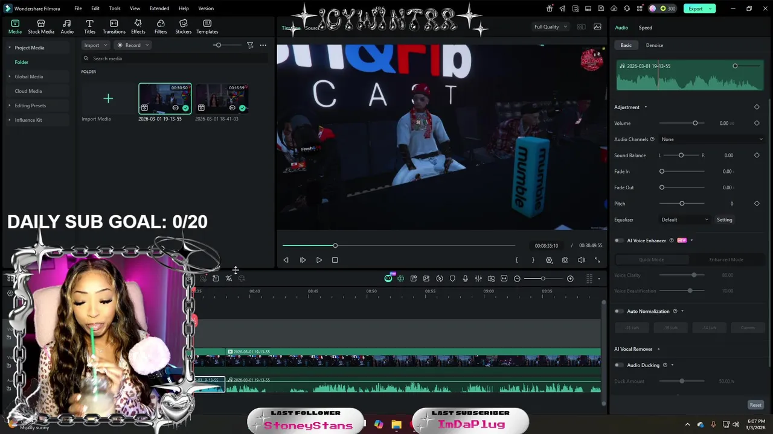
Task: Open the Edit menu
Action: point(95,8)
